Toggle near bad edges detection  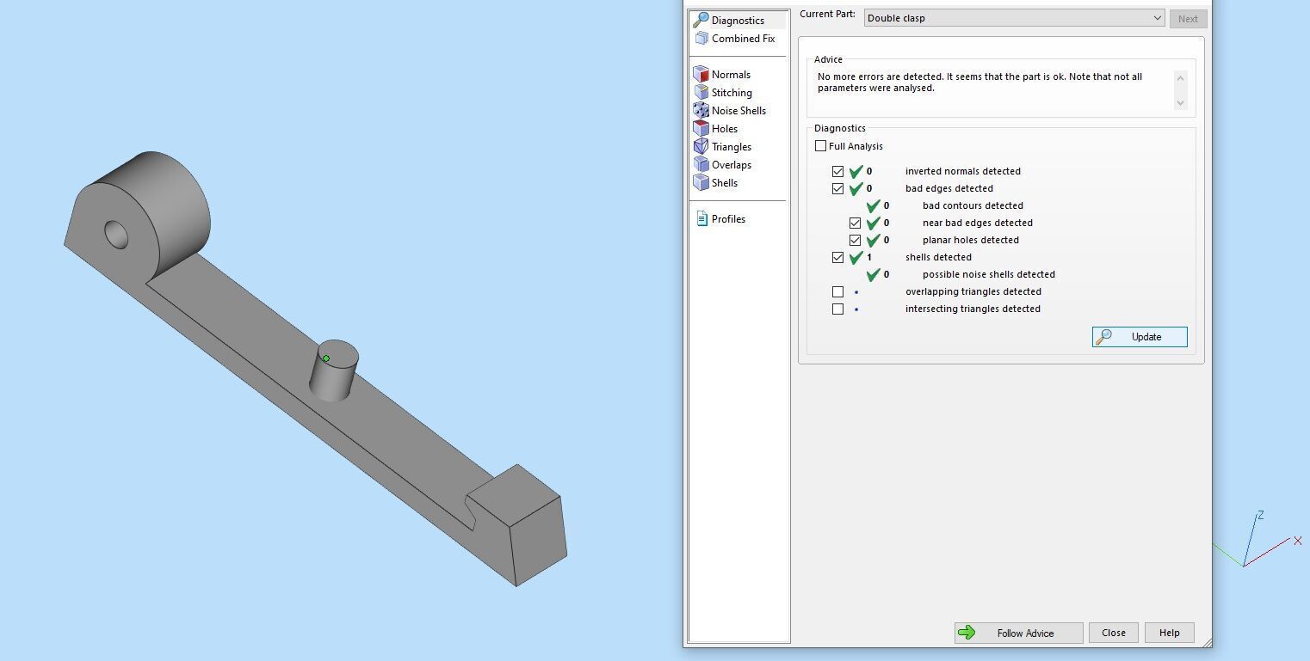pos(855,223)
